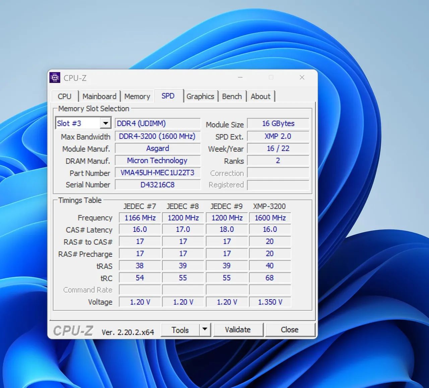Close CPU-Z with the title bar X
This screenshot has height=388, width=429.
[x=302, y=77]
